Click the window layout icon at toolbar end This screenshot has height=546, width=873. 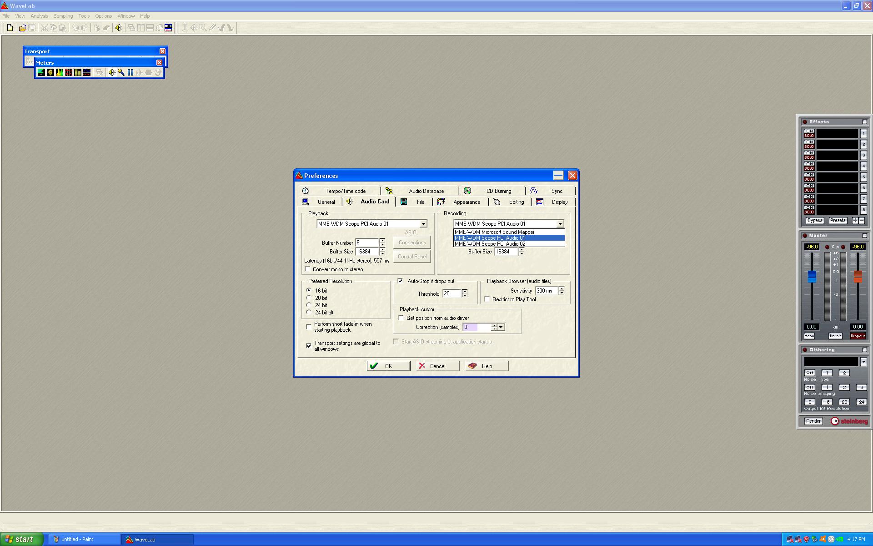tap(168, 28)
